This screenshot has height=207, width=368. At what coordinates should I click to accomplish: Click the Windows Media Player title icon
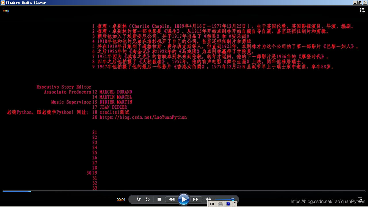pyautogui.click(x=3, y=3)
